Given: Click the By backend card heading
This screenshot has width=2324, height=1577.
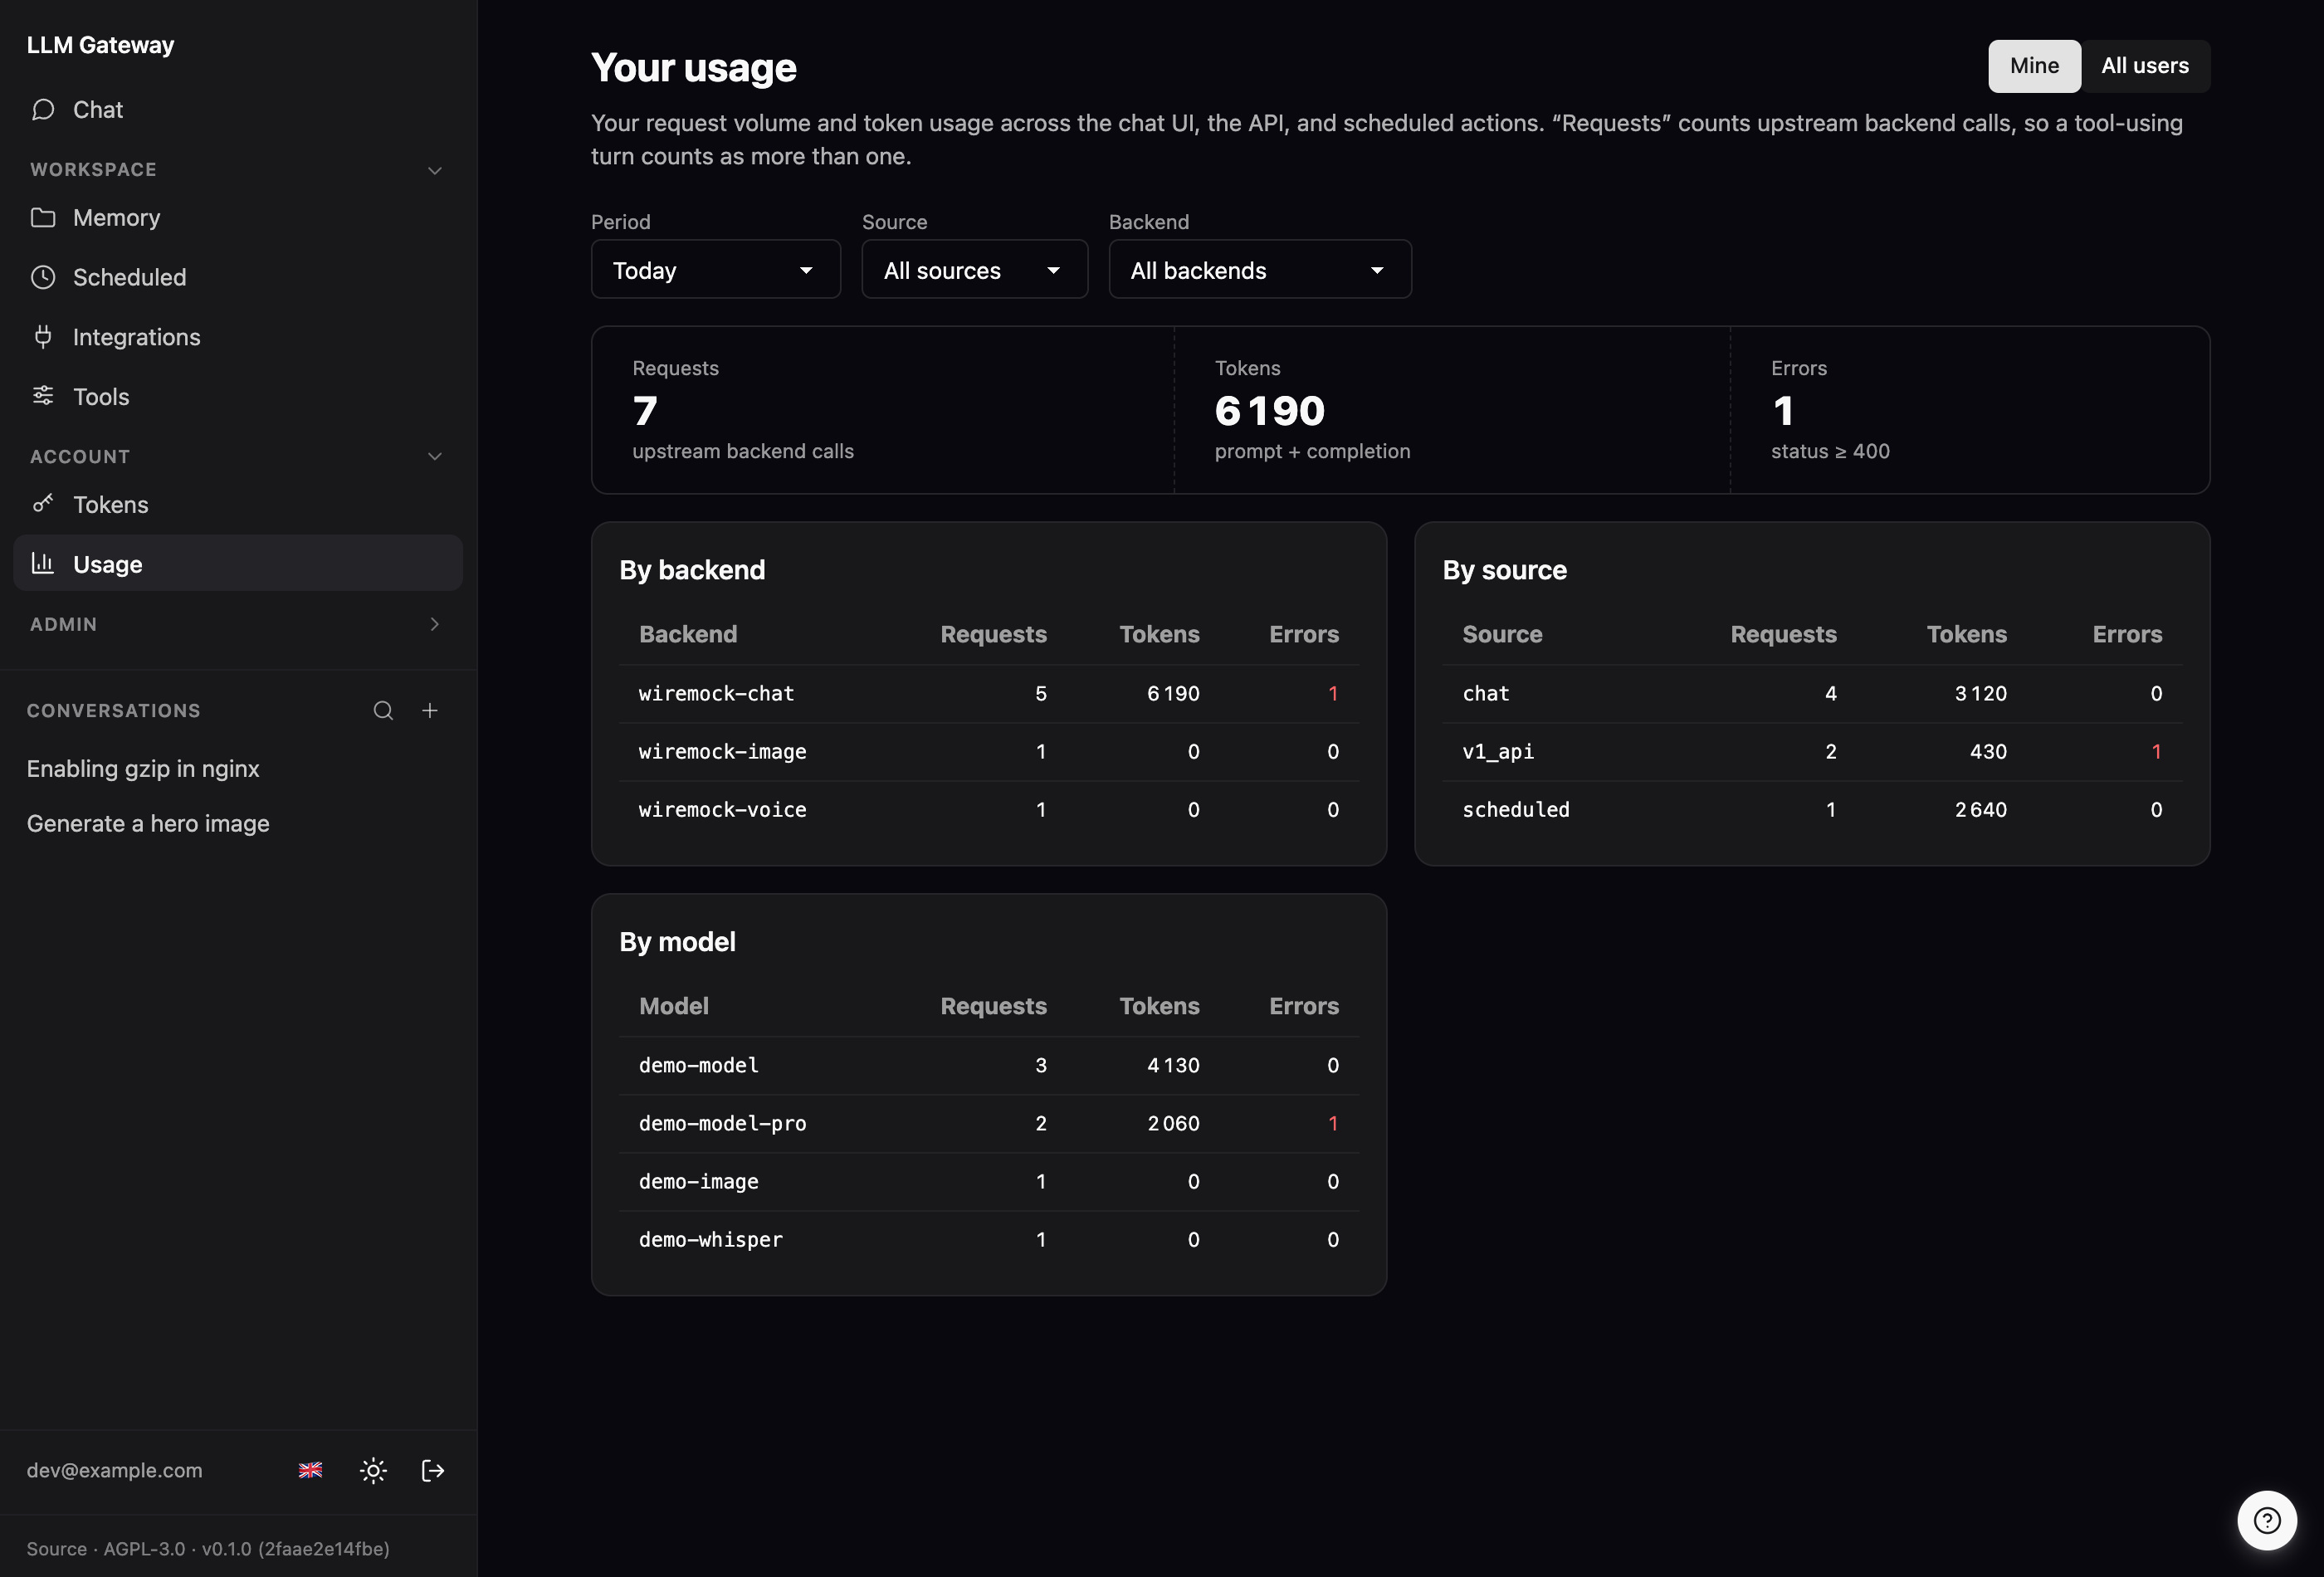Looking at the screenshot, I should tap(691, 569).
